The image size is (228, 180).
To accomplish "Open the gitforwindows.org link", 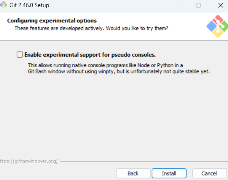I will click(x=29, y=161).
